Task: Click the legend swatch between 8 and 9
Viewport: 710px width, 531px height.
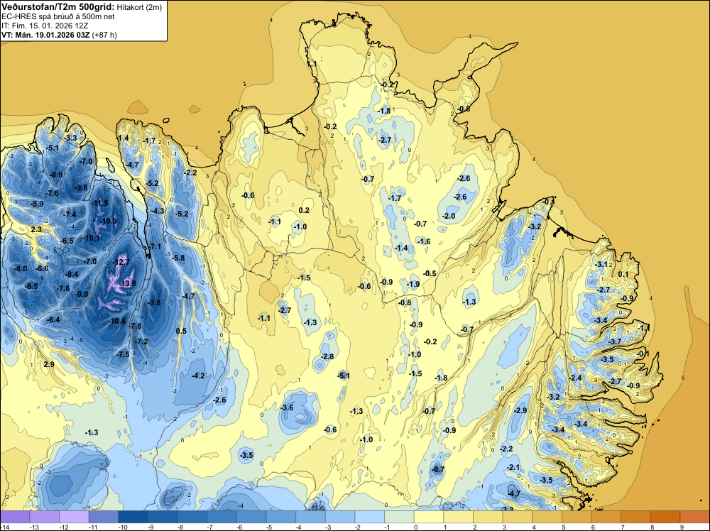Action: click(x=666, y=517)
